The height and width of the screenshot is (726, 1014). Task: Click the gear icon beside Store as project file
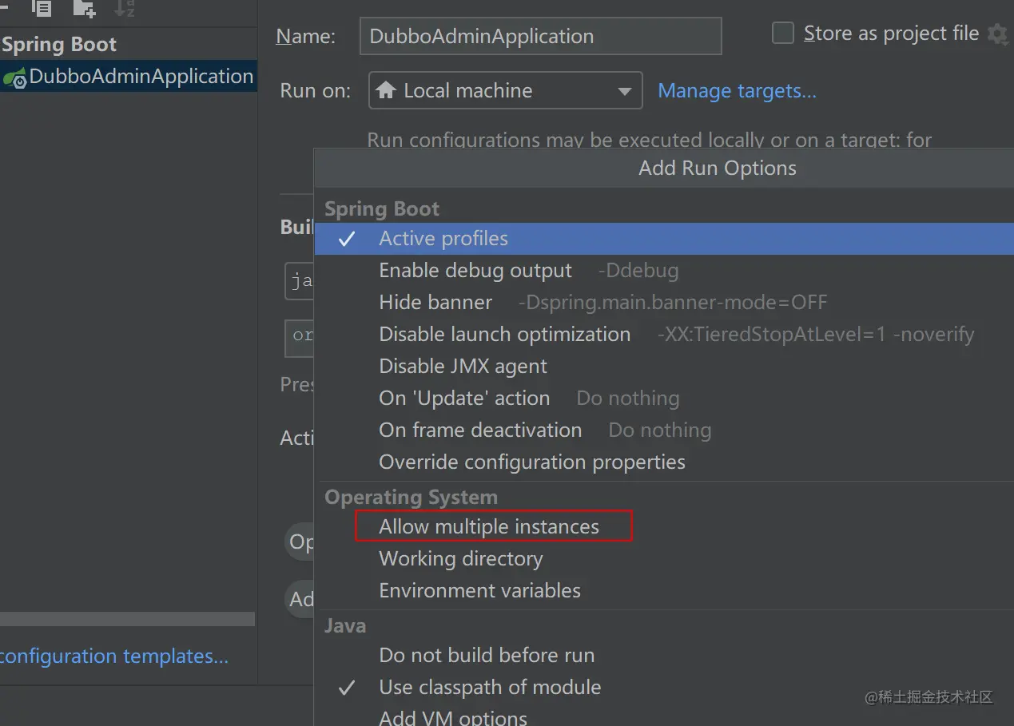997,34
